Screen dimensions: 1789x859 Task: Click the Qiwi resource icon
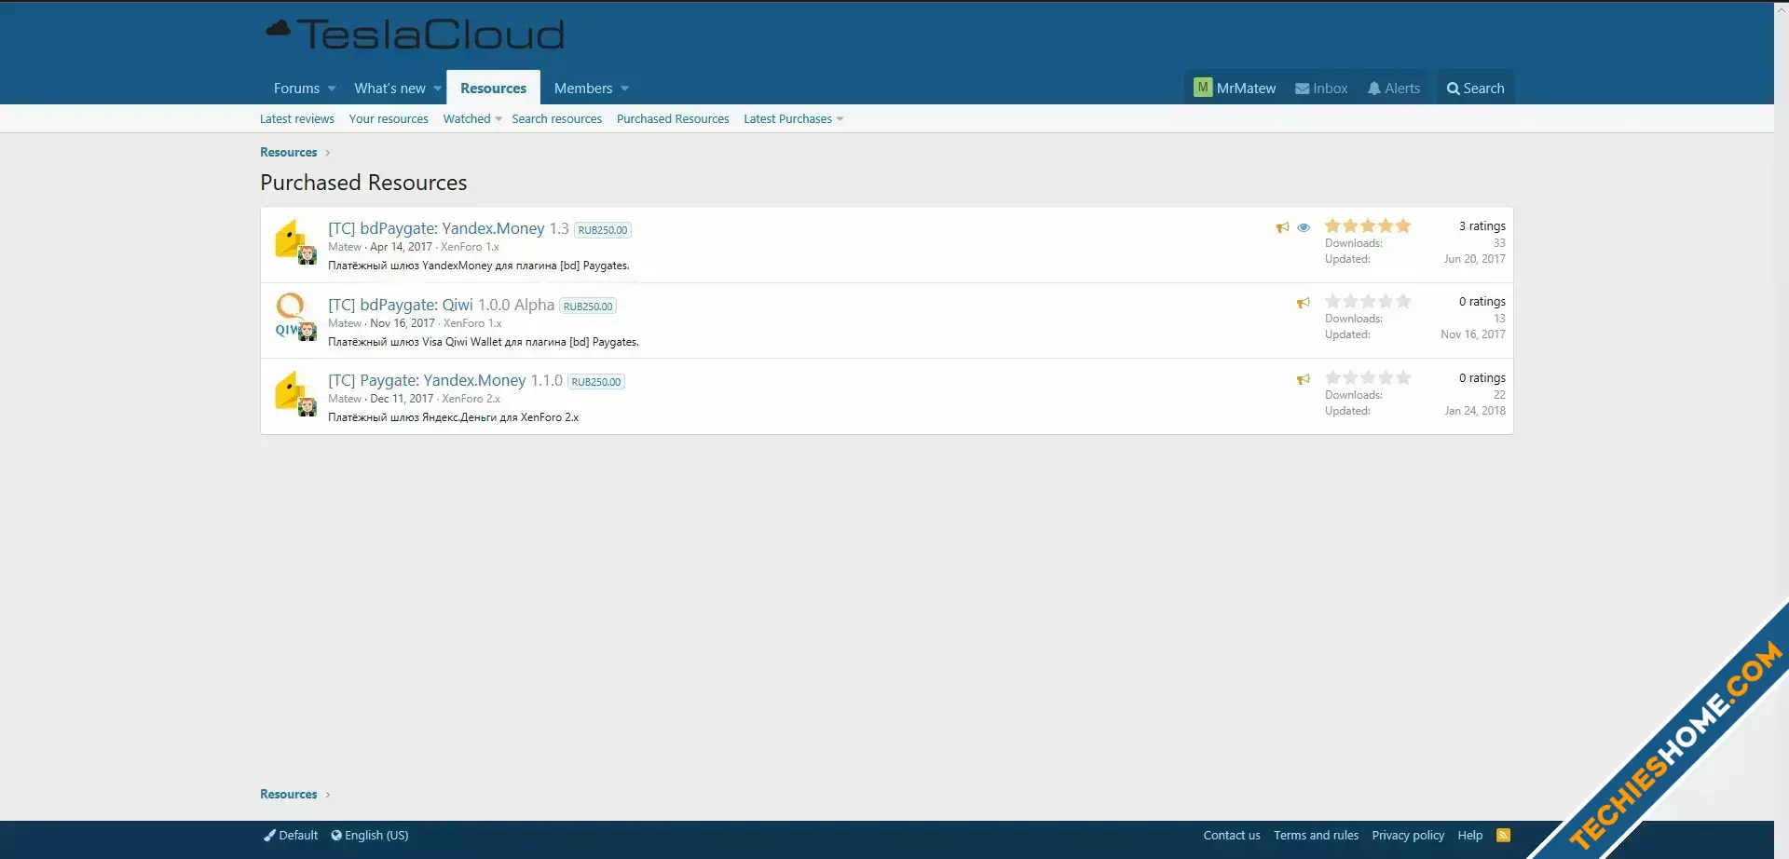click(291, 315)
